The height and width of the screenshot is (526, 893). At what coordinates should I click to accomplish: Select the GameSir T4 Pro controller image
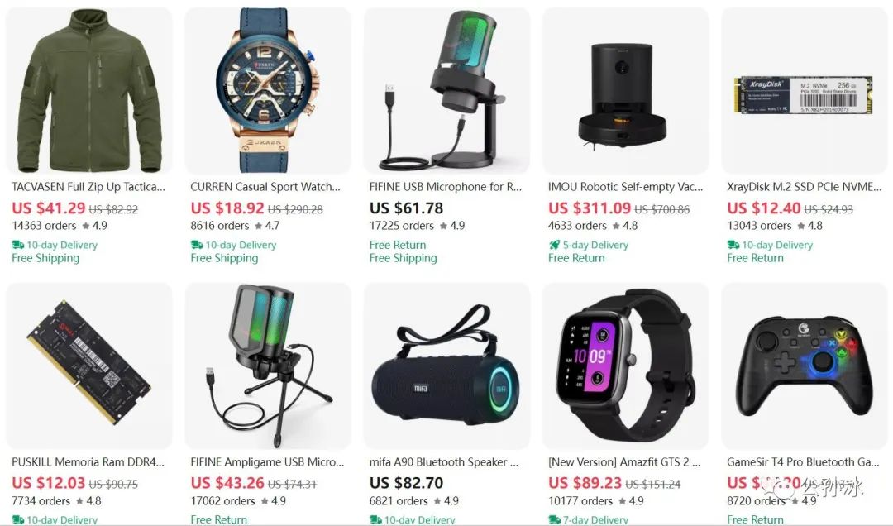pyautogui.click(x=805, y=366)
